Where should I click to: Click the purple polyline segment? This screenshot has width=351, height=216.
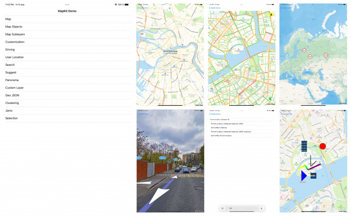315,167
